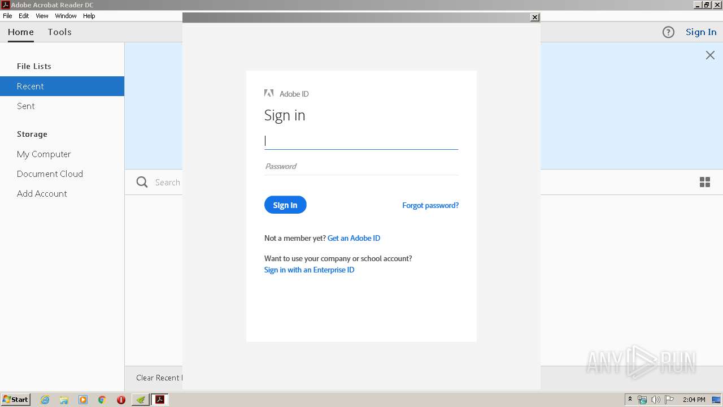Click the taskbar clock
Image resolution: width=723 pixels, height=407 pixels.
click(x=694, y=400)
